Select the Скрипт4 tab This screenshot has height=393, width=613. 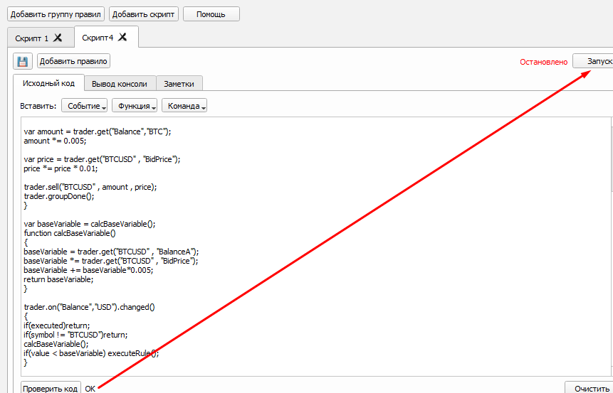(x=98, y=38)
